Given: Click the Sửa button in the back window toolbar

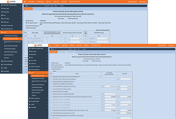Looking at the screenshot, I should pyautogui.click(x=27, y=6).
